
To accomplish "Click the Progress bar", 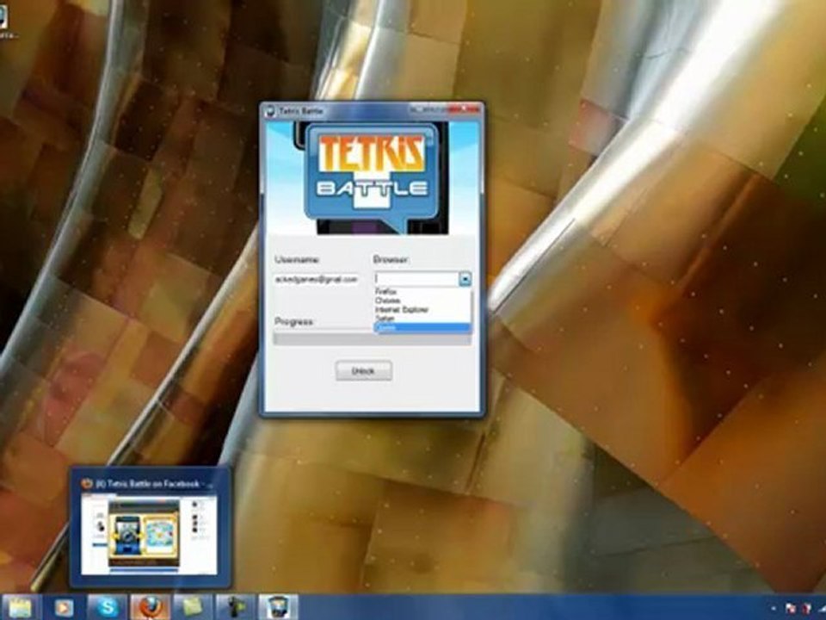I will pos(372,339).
